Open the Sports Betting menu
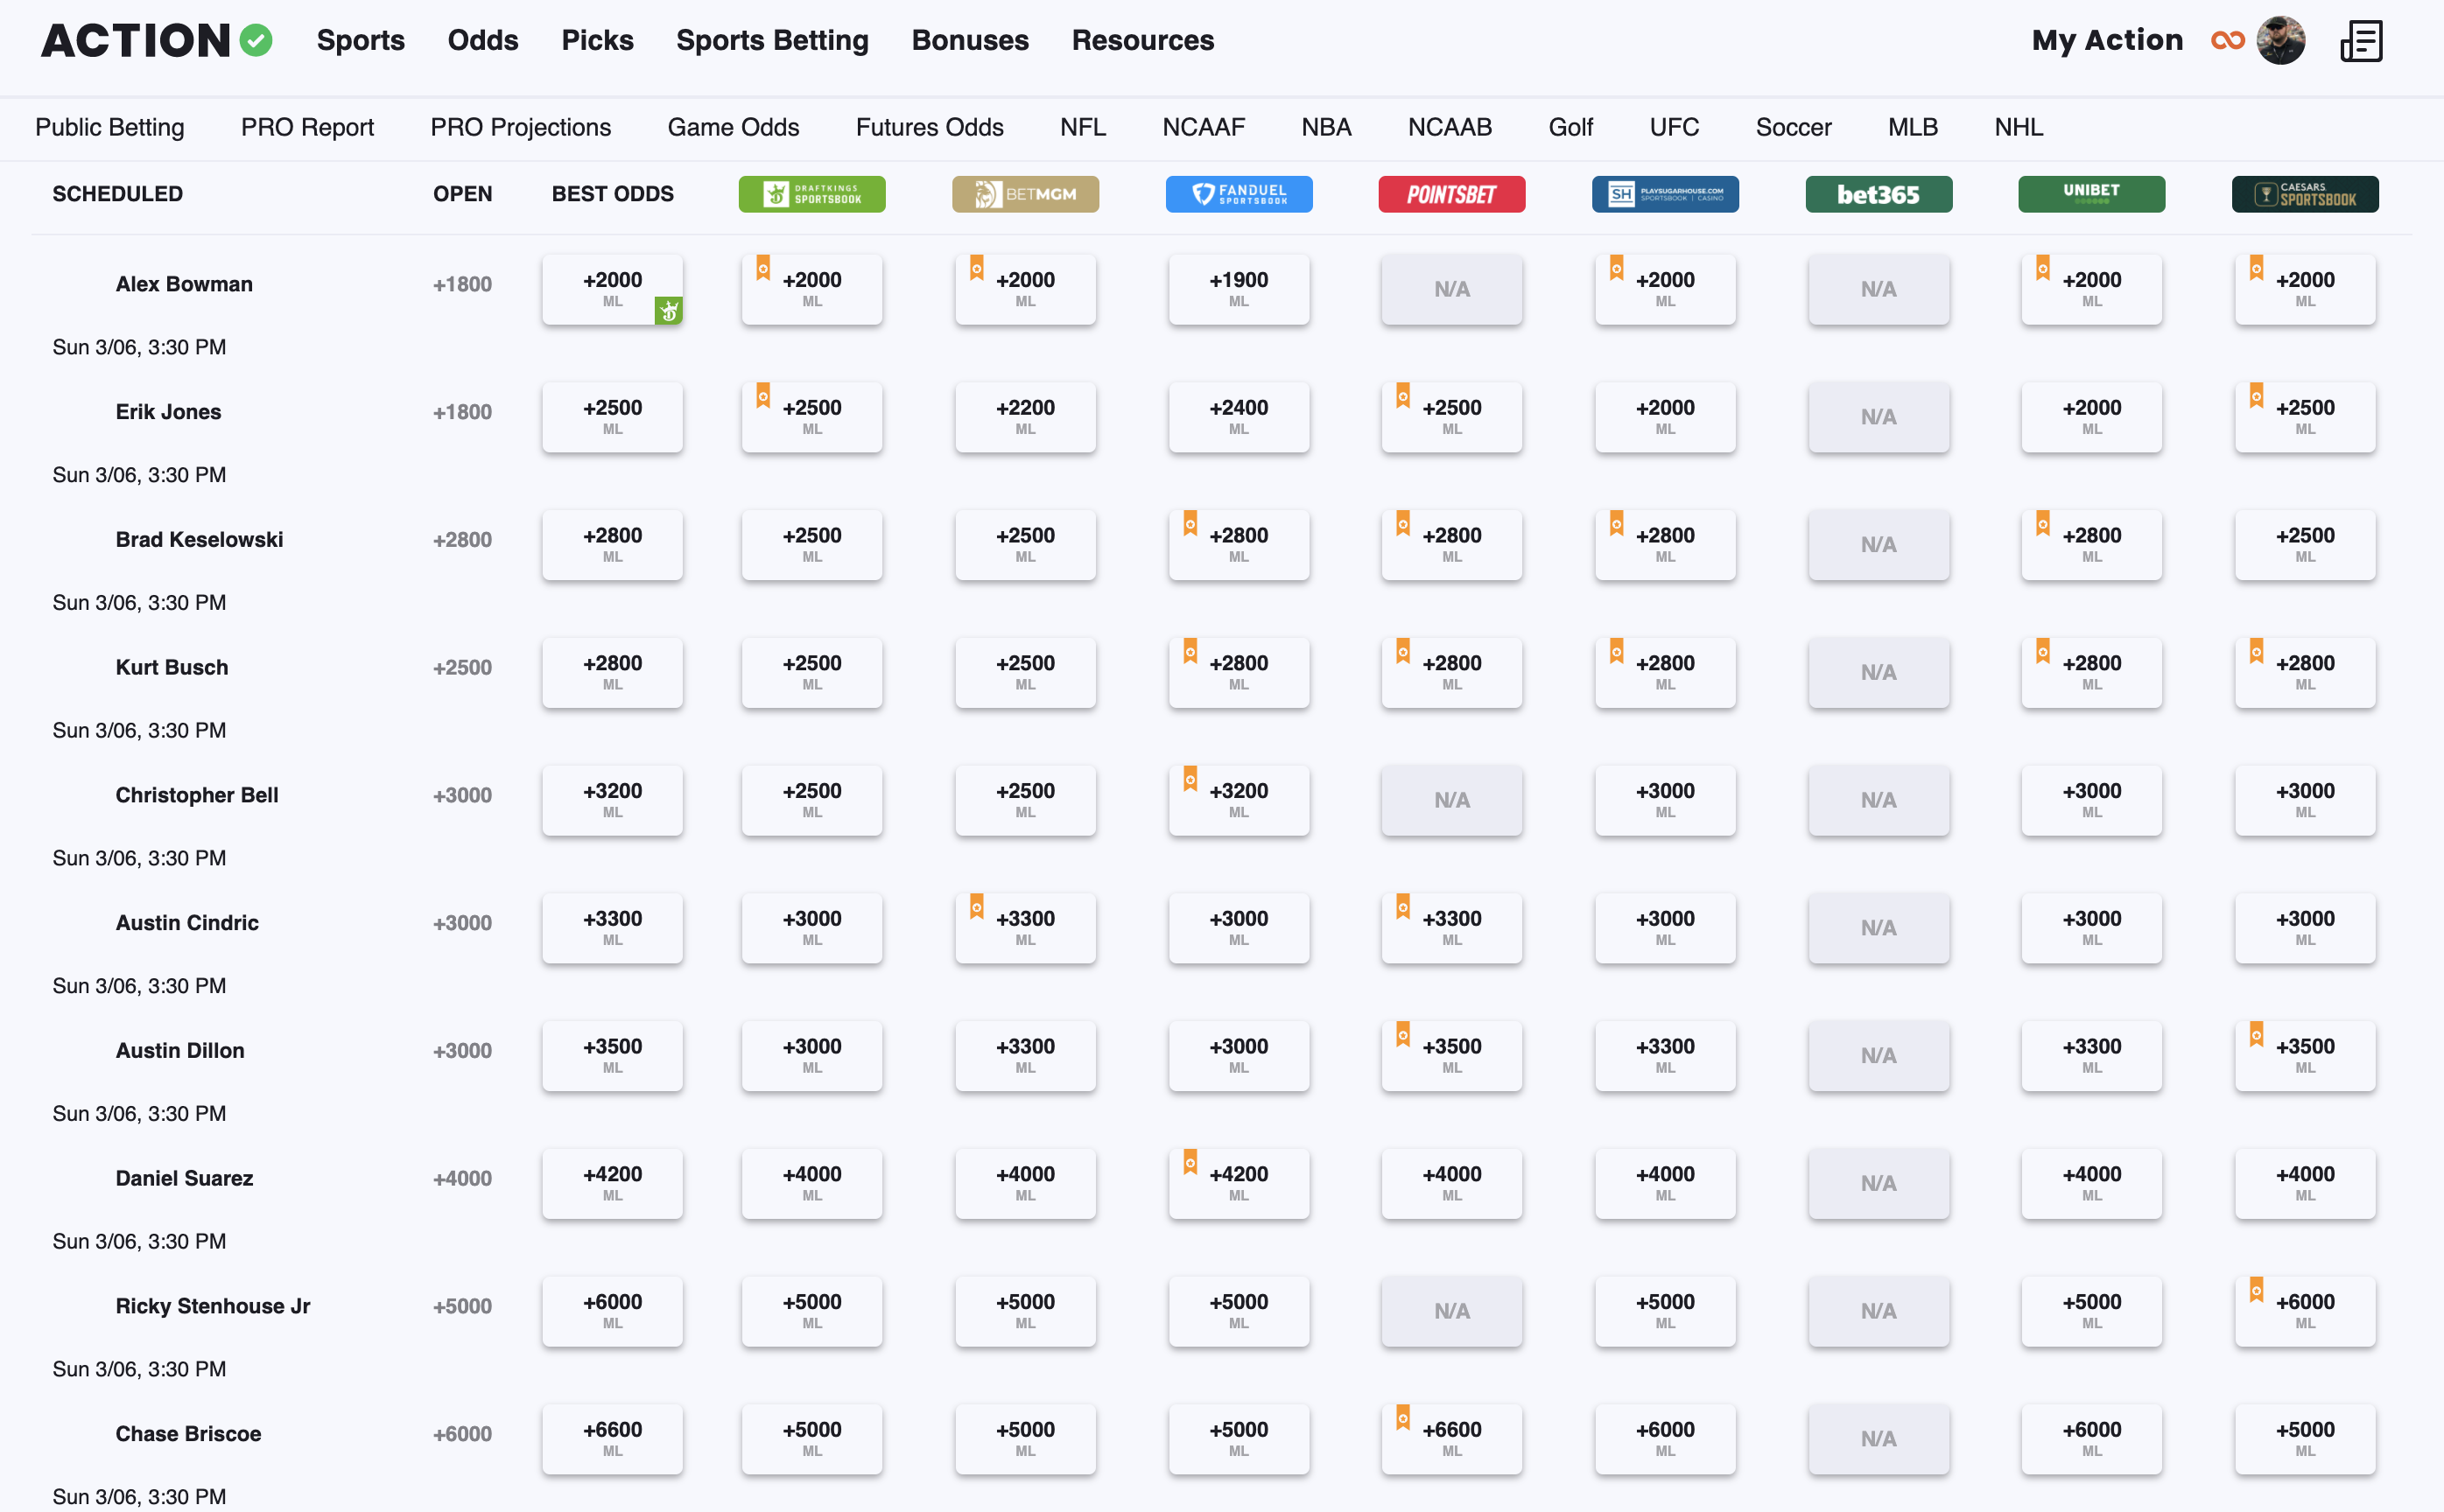Image resolution: width=2444 pixels, height=1512 pixels. click(x=771, y=41)
